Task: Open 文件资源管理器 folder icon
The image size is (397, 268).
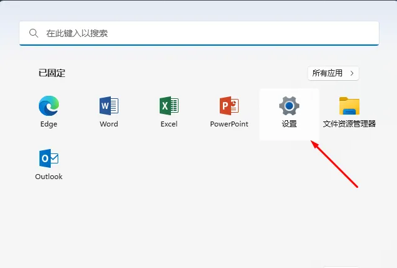Action: [x=349, y=106]
